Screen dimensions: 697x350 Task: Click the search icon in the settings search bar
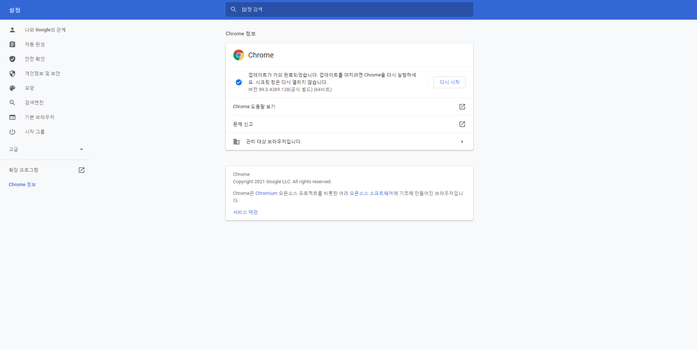pyautogui.click(x=234, y=9)
